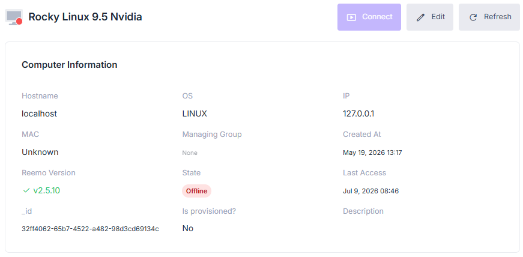The width and height of the screenshot is (523, 257).
Task: Select the Last Access date Jul 9, 2026 08:46
Action: (371, 191)
